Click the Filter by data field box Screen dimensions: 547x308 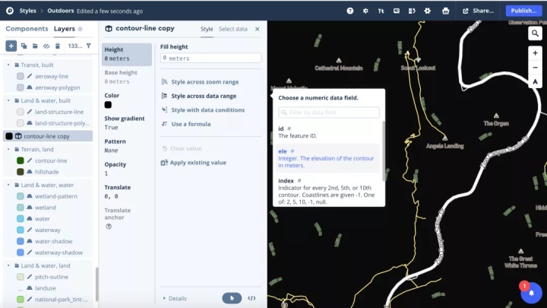click(x=329, y=113)
